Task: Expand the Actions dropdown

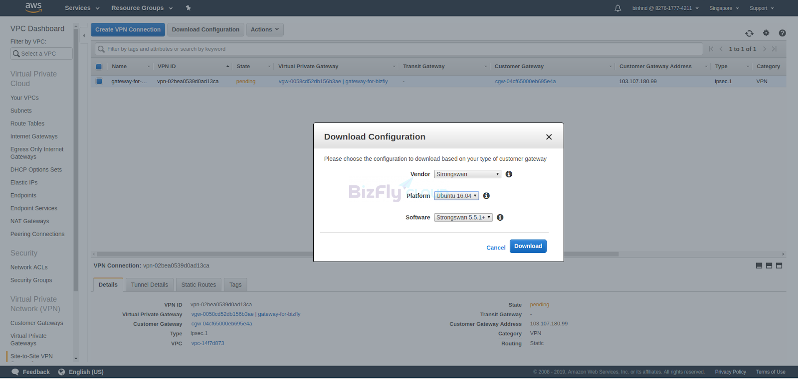Action: pyautogui.click(x=265, y=29)
